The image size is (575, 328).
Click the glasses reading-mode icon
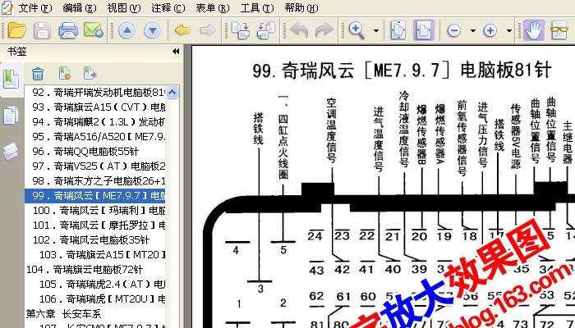point(559,30)
